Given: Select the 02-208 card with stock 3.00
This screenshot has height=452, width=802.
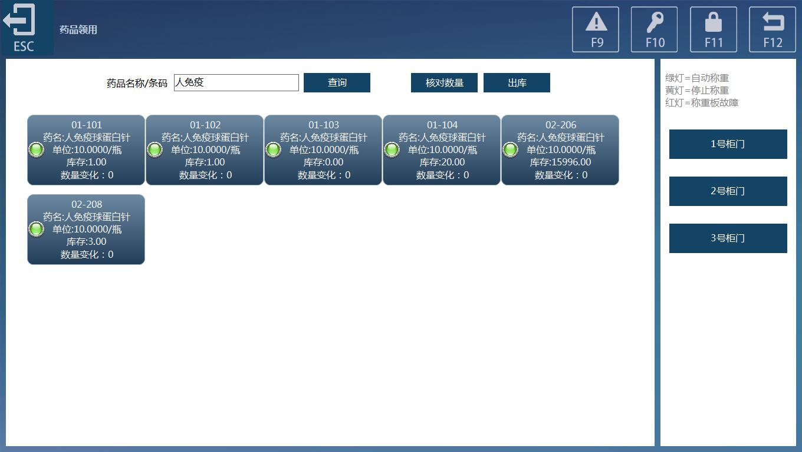Looking at the screenshot, I should (86, 230).
